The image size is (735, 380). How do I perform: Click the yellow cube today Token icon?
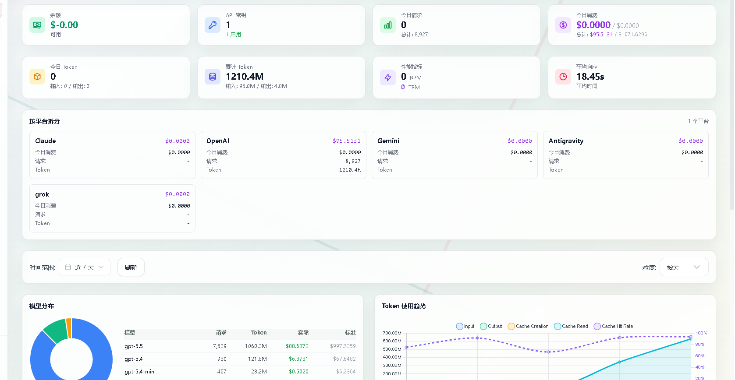click(37, 77)
